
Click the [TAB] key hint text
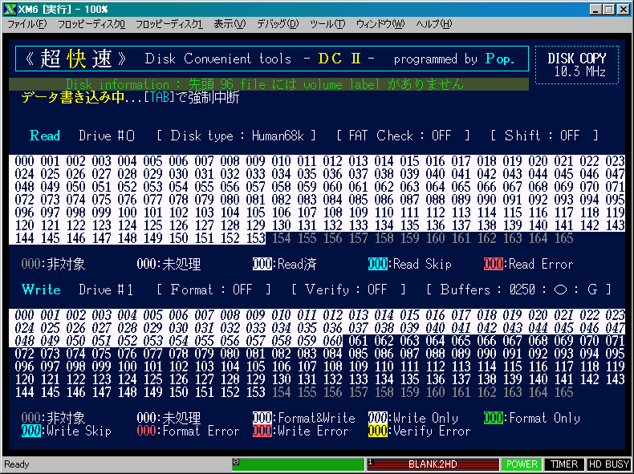(x=161, y=97)
